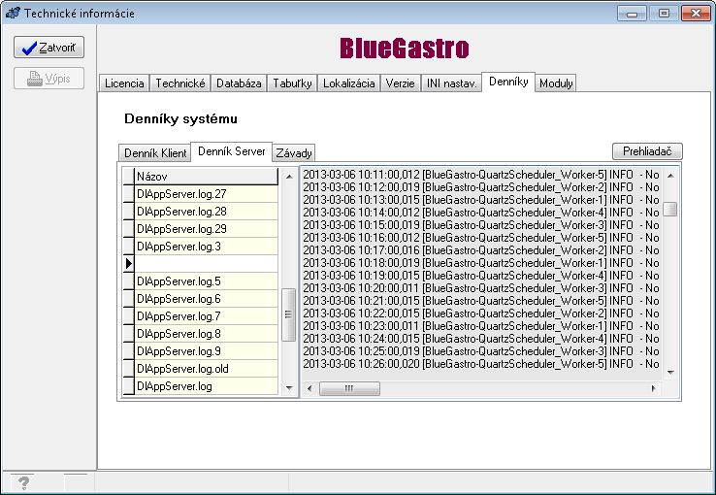716x495 pixels.
Task: Switch to the Licencia tab
Action: click(x=124, y=83)
